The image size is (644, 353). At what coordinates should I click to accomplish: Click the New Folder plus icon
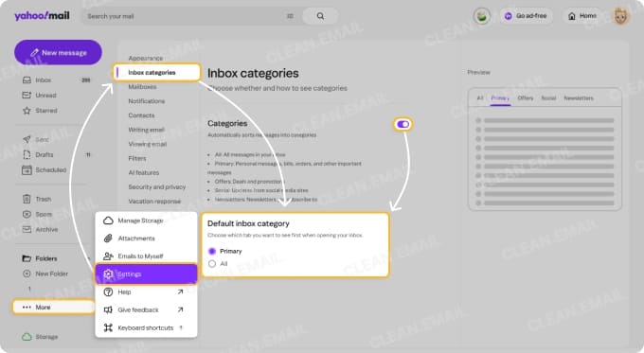tap(27, 274)
